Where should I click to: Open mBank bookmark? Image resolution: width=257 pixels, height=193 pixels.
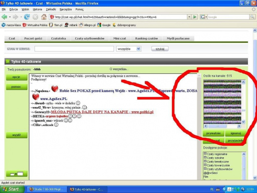click(71, 25)
